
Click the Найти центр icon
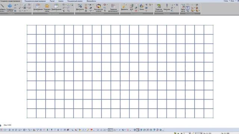coord(183,6)
